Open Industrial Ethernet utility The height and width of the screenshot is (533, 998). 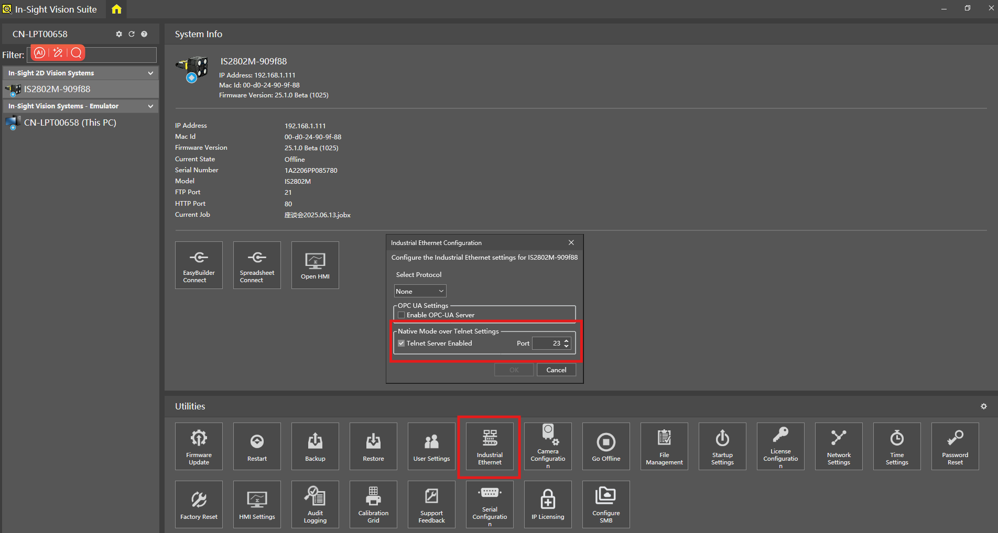[490, 446]
